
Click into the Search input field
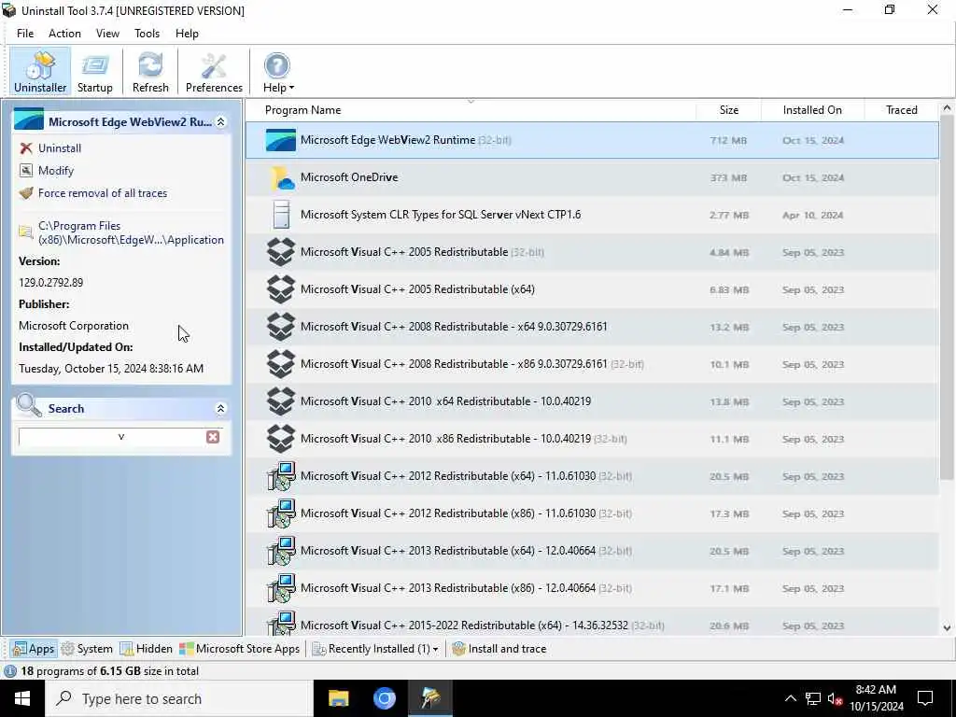pyautogui.click(x=112, y=437)
